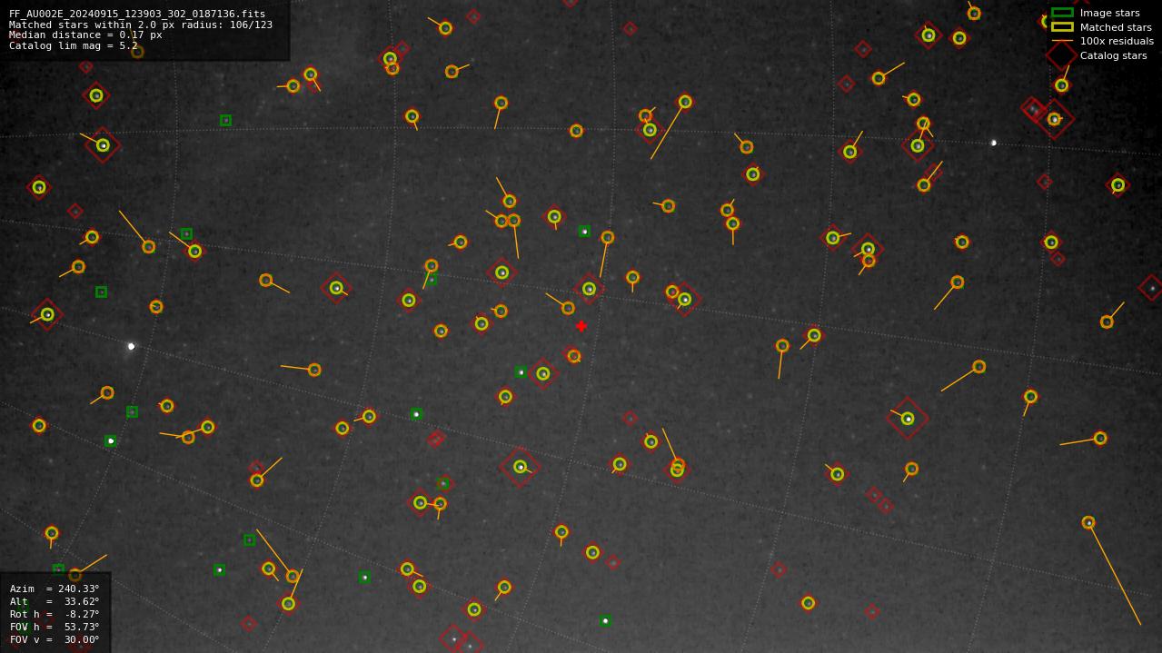Image resolution: width=1162 pixels, height=653 pixels.
Task: Click the green Image stars legend square
Action: 1062,13
